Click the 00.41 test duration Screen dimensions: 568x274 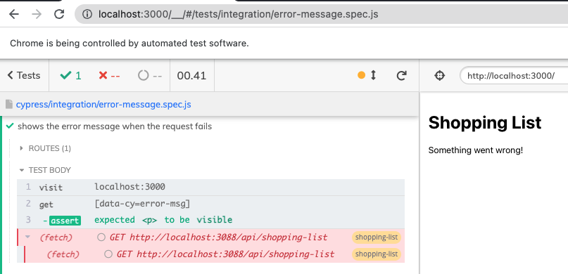[x=191, y=76]
